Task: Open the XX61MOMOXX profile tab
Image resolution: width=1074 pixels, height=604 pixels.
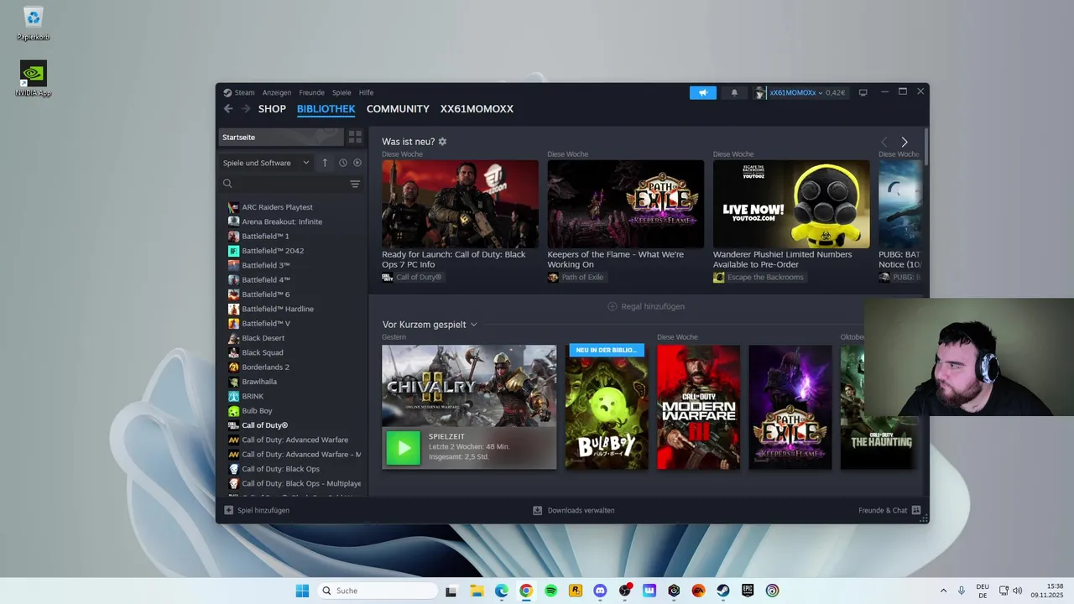Action: [477, 109]
